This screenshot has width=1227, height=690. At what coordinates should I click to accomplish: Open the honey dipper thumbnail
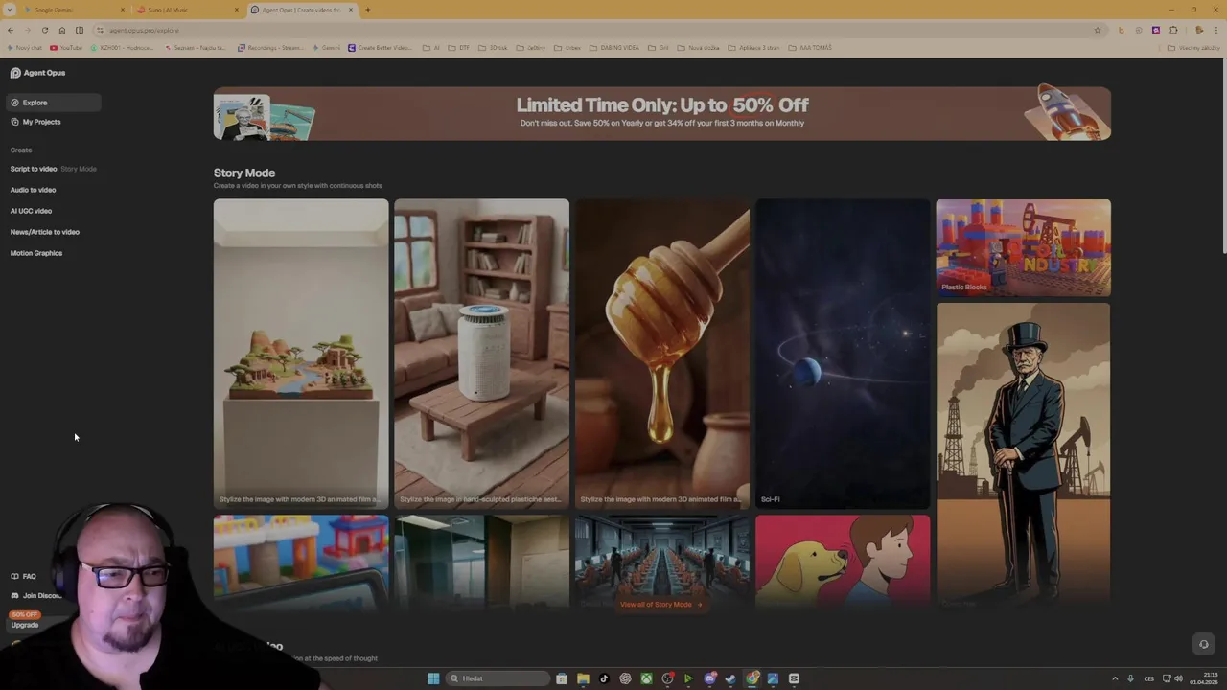point(662,353)
